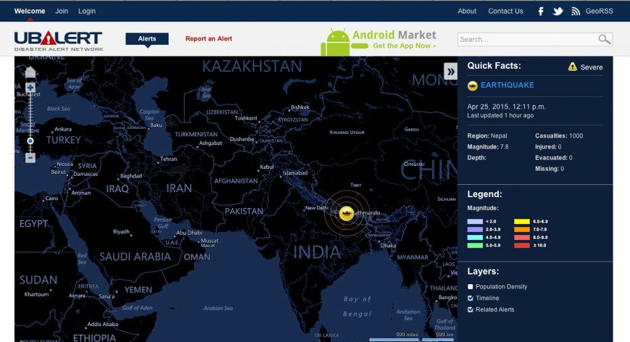Click the map pan control at top
The height and width of the screenshot is (342, 630).
click(30, 71)
